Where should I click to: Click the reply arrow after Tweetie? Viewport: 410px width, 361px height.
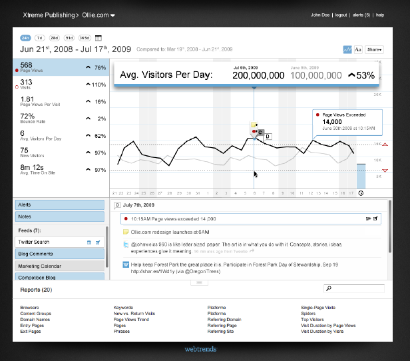pos(252,251)
